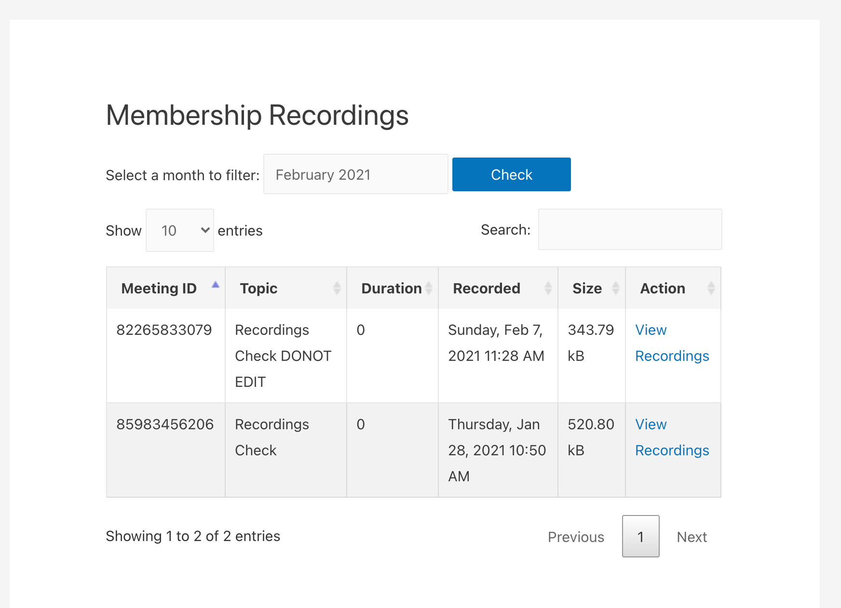841x608 pixels.
Task: Go to the Previous page
Action: [576, 537]
